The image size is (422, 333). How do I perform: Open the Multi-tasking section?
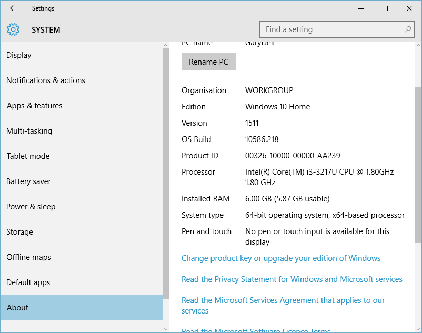pyautogui.click(x=29, y=131)
